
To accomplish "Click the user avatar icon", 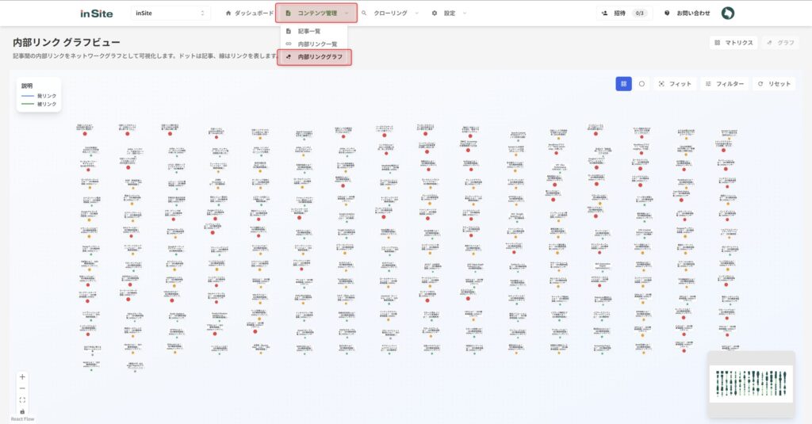I will tap(727, 13).
